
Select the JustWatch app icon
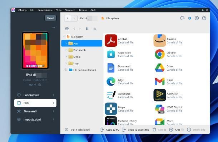160,95
